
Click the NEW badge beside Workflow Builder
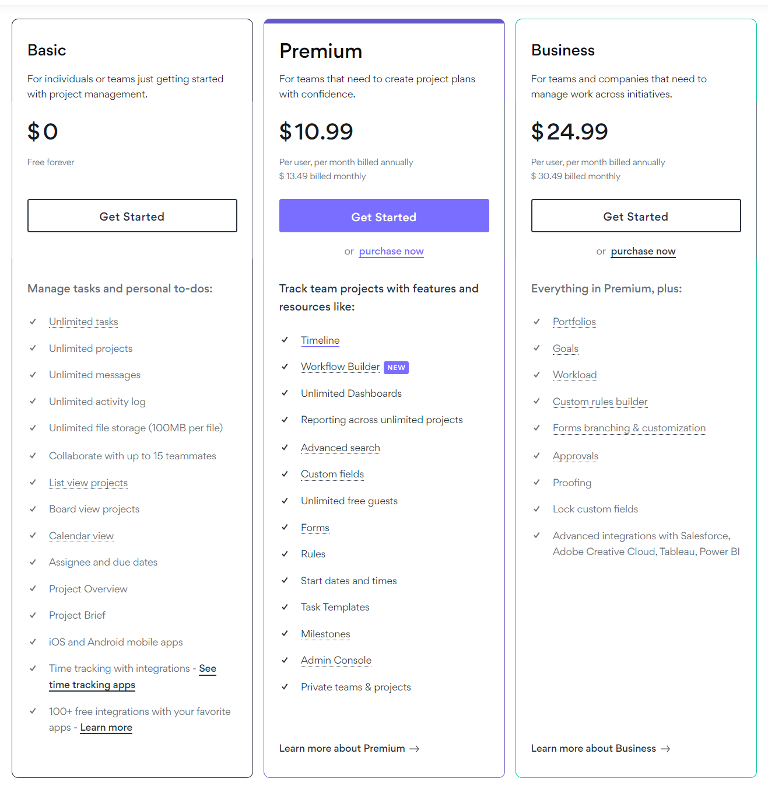coord(396,367)
